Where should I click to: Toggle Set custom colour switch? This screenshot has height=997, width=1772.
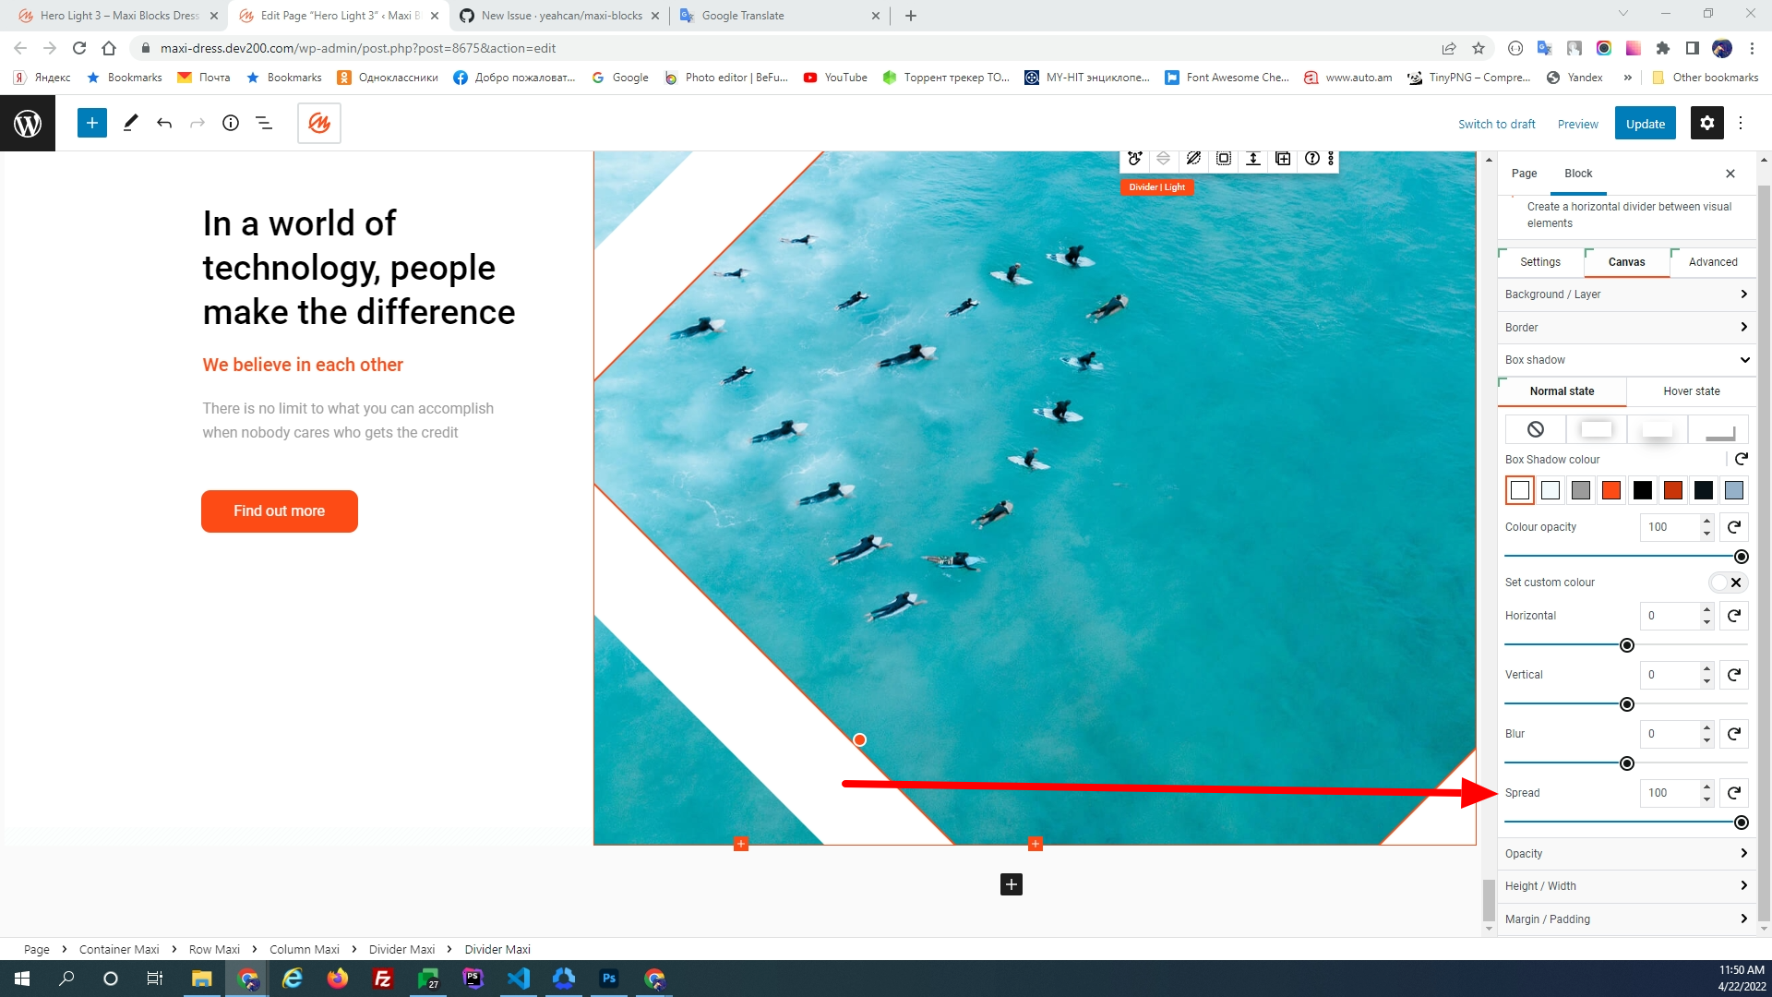(1728, 583)
